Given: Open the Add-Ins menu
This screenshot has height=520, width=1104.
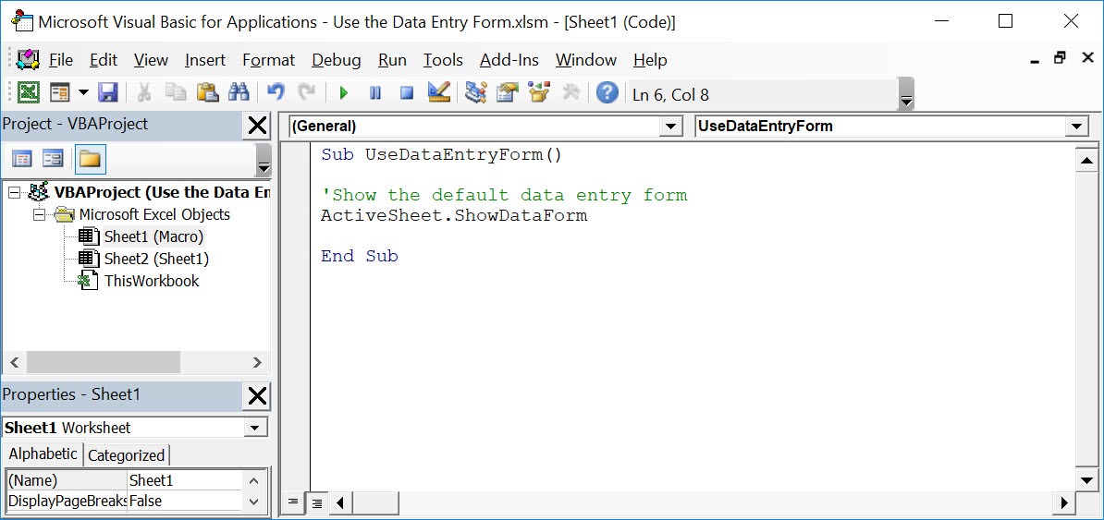Looking at the screenshot, I should pos(509,61).
